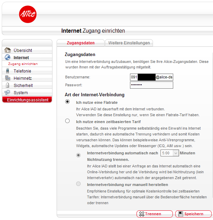Click the padlock icon next to Sicherheit
213x220 pixels.
(x=8, y=85)
